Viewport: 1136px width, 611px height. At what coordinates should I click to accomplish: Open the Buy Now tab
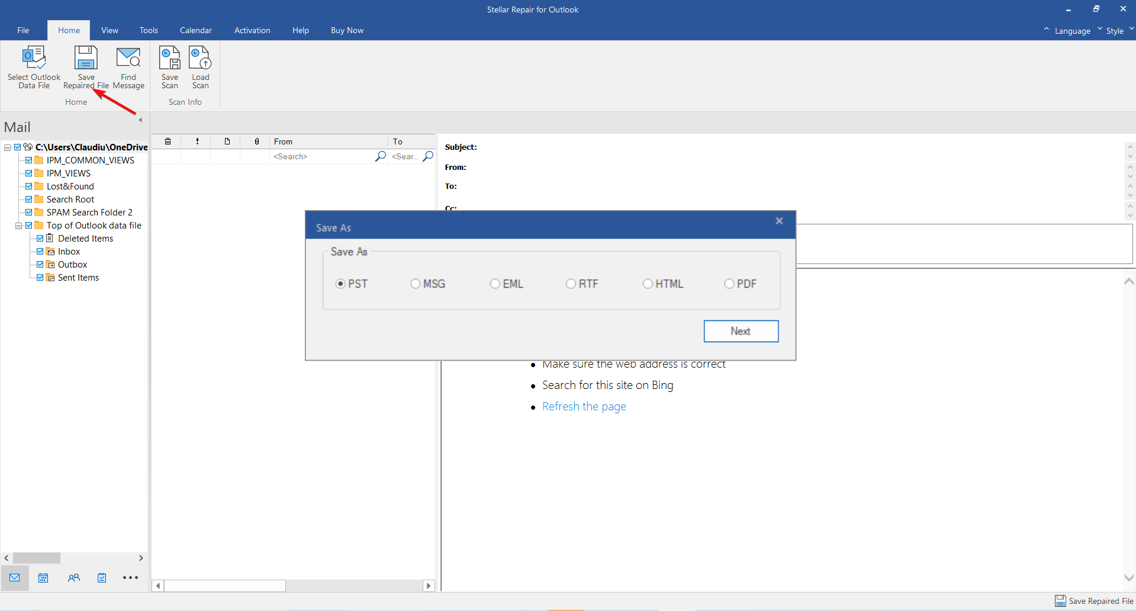[x=347, y=30]
